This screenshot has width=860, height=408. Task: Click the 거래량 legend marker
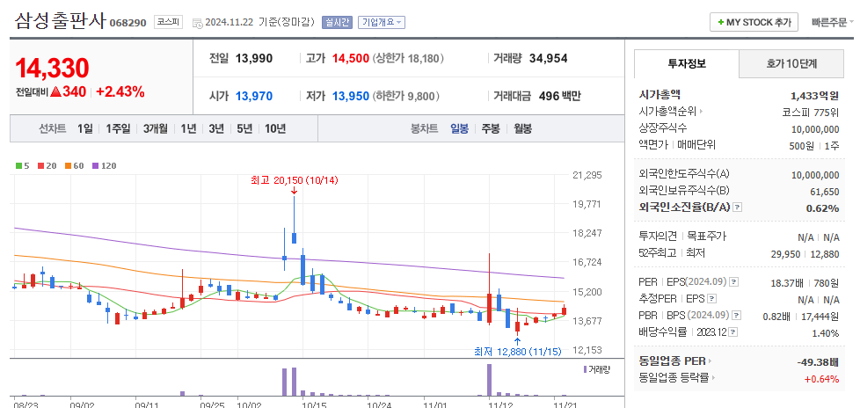pyautogui.click(x=586, y=369)
